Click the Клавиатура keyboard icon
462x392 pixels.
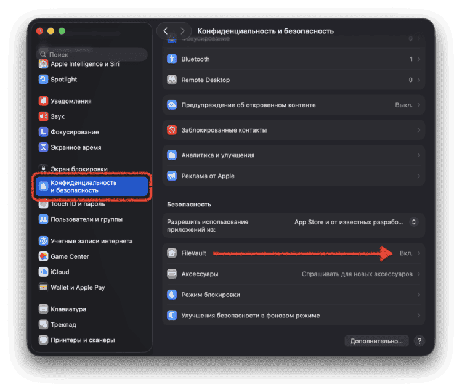pos(43,309)
